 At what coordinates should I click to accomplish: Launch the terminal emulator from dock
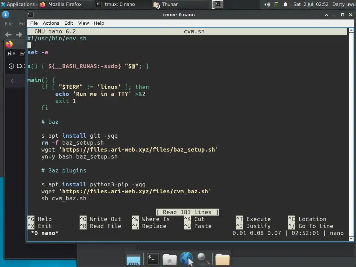point(153,259)
